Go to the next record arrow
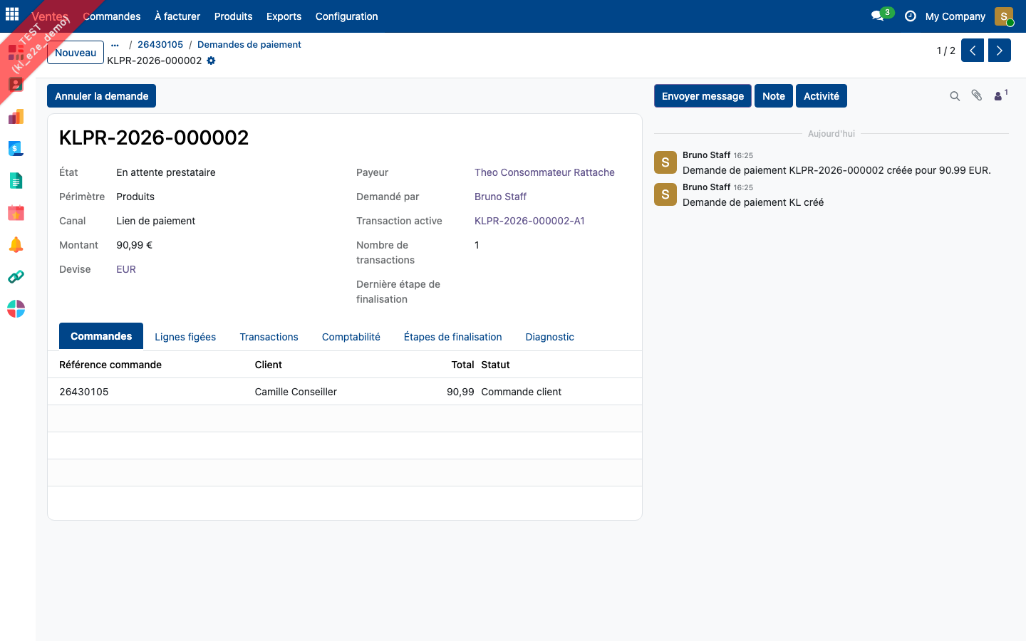The width and height of the screenshot is (1026, 641). [x=1000, y=51]
